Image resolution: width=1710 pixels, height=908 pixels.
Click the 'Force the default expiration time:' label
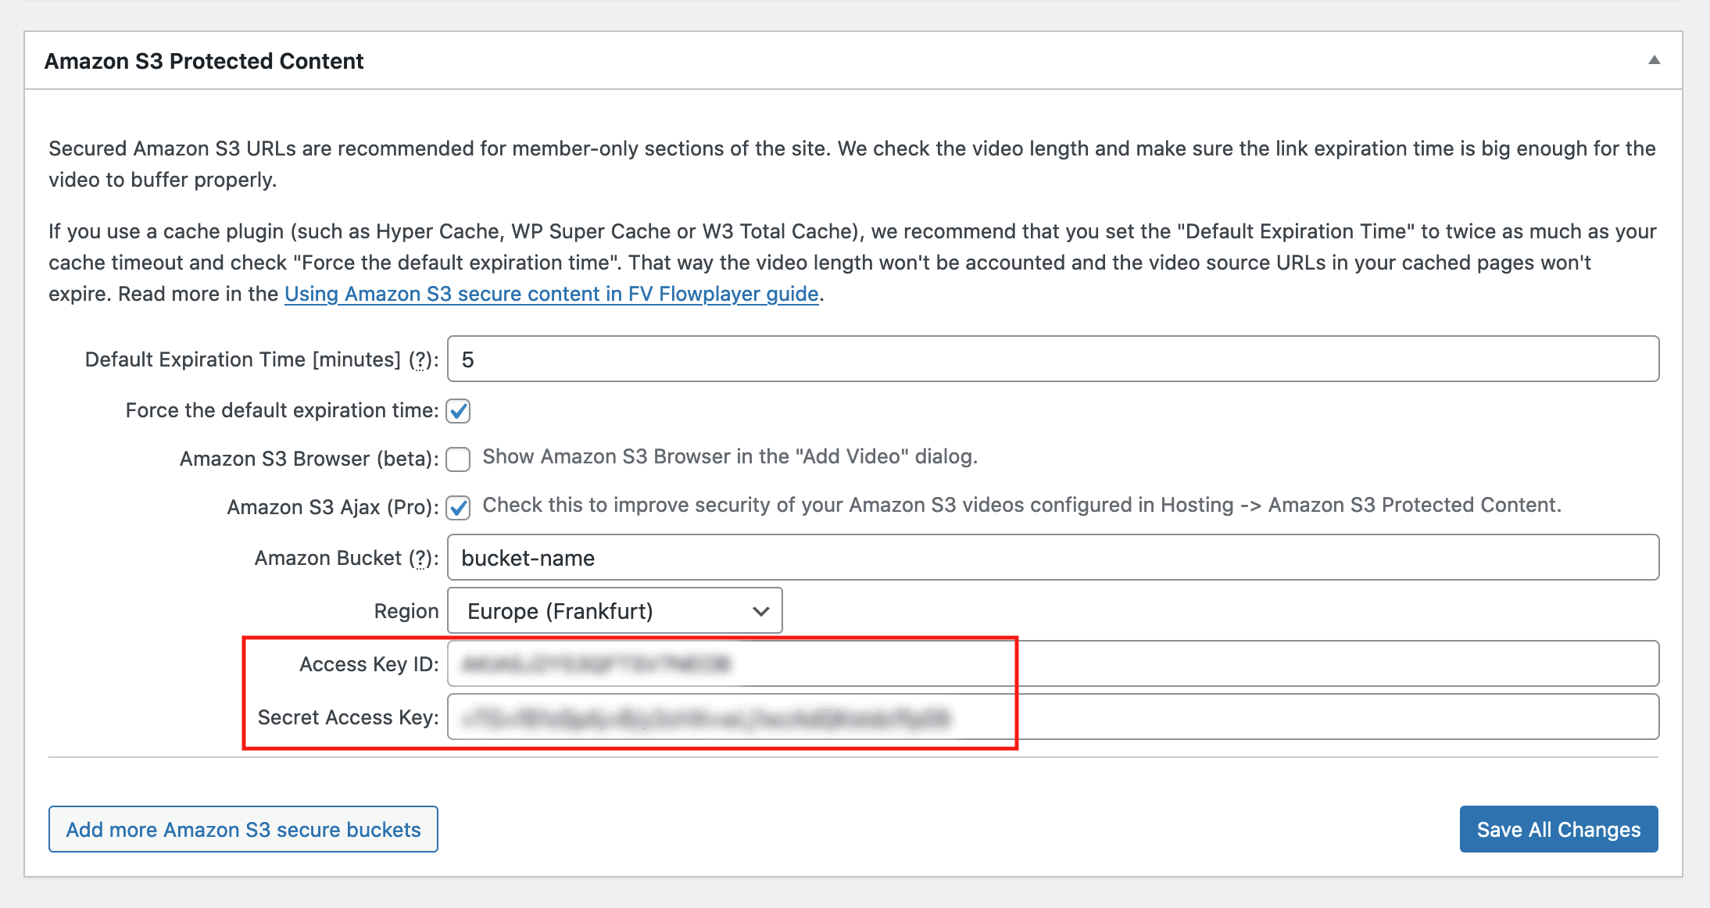[x=282, y=410]
